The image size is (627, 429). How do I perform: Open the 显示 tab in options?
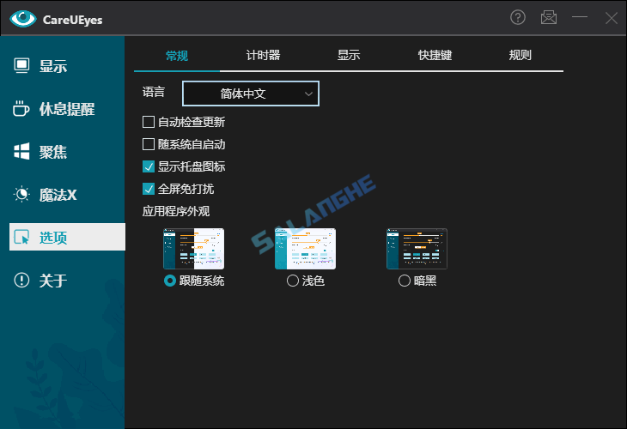349,55
